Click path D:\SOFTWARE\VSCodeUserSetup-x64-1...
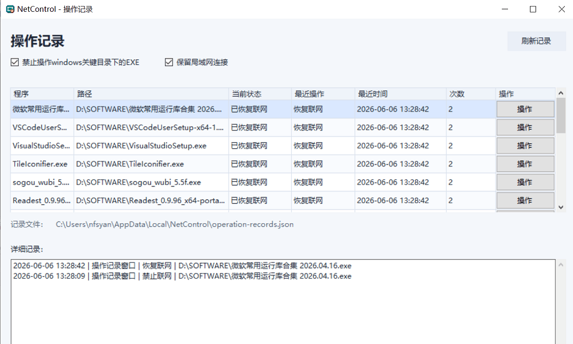 click(150, 128)
